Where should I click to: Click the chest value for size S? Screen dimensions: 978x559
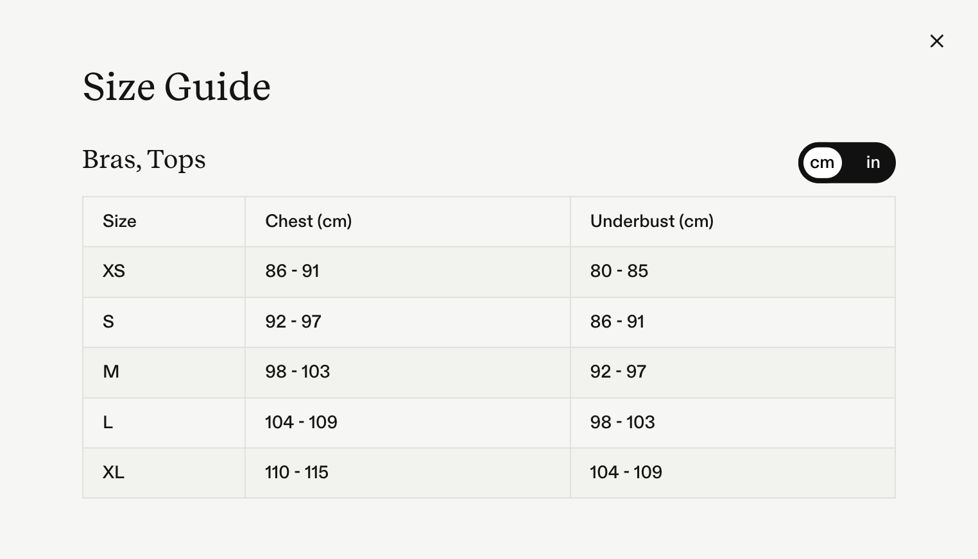(x=293, y=322)
